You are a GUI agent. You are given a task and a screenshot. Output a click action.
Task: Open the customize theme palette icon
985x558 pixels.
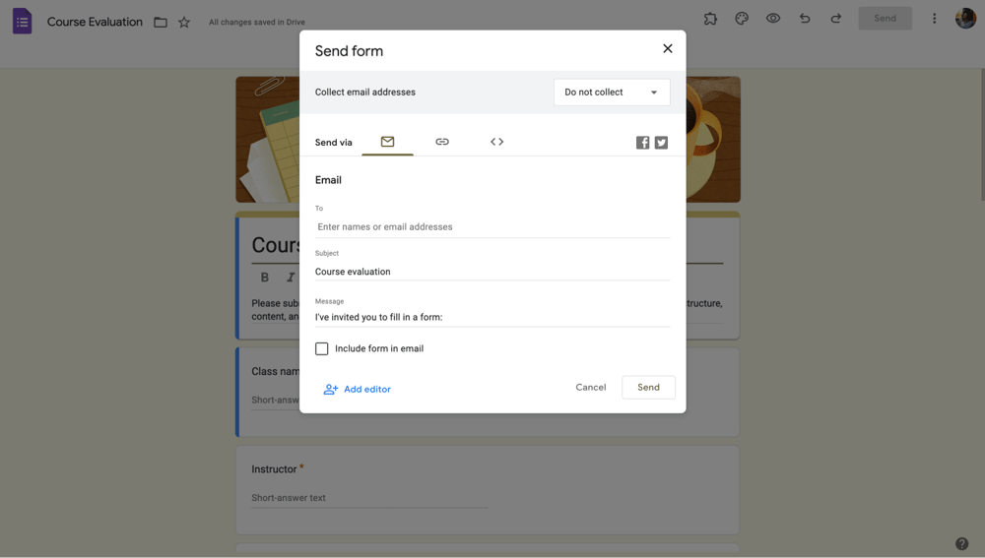tap(742, 19)
